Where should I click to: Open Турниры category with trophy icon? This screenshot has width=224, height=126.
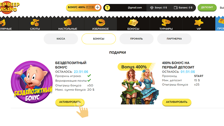tap(166, 24)
